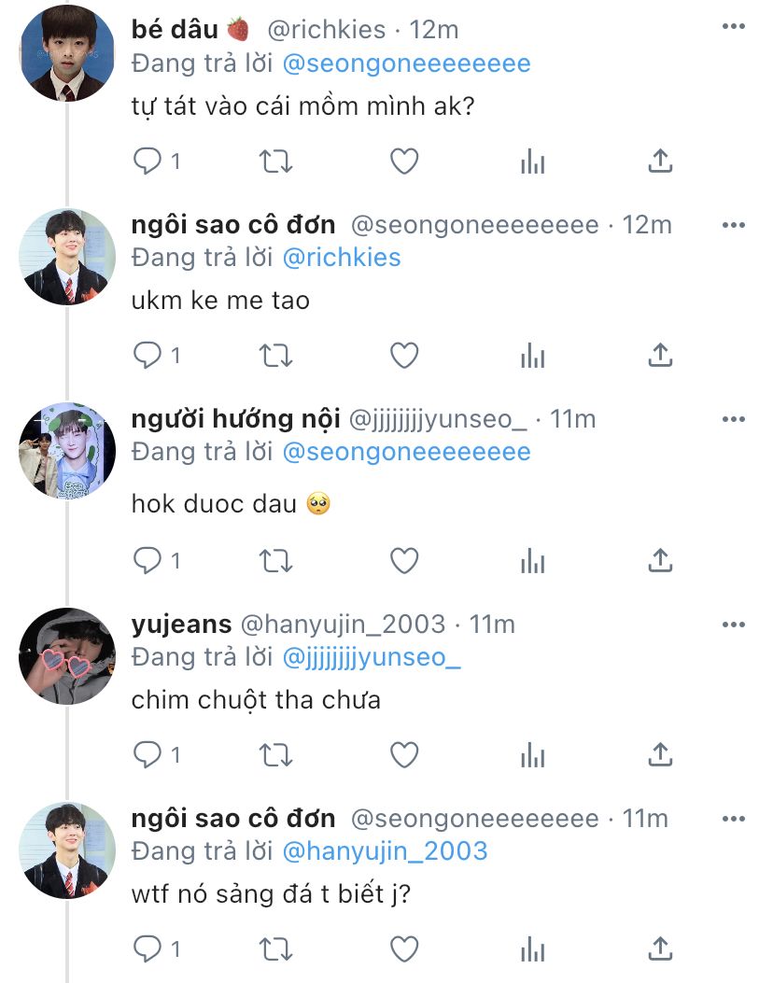This screenshot has height=983, width=773.
Task: Open more menu on first ngôi sao cô đơn tweet
Action: 734,225
